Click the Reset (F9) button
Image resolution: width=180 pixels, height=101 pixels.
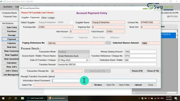(x=137, y=71)
